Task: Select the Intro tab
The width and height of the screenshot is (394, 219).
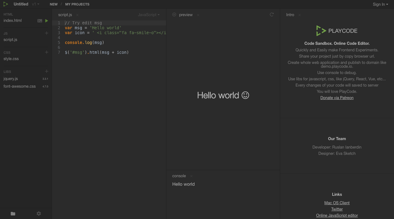Action: (290, 15)
